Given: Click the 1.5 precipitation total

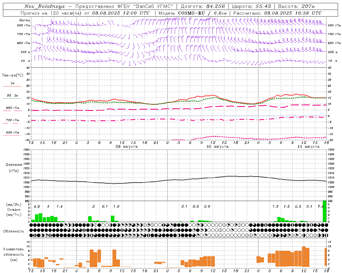Looking at the screenshot, I should point(287,206).
